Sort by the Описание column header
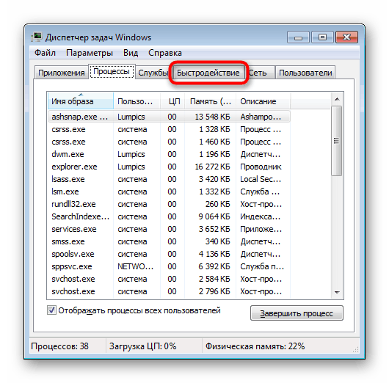This screenshot has height=383, width=389. click(263, 101)
